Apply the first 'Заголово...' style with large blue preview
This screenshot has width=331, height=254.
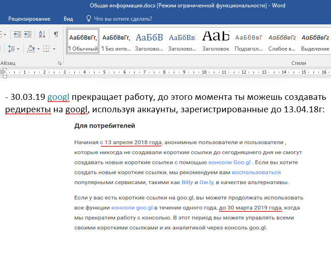pos(149,41)
